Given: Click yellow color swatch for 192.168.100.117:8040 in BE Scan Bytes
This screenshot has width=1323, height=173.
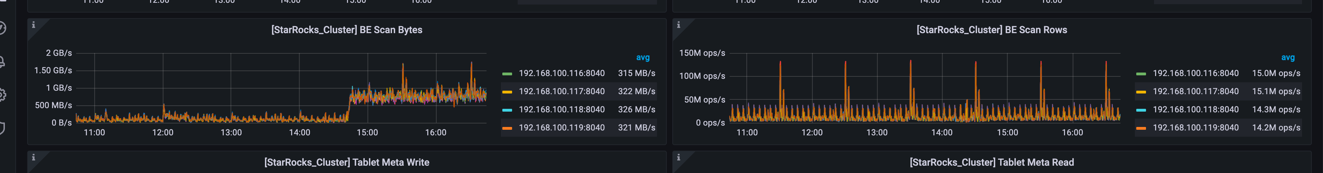Looking at the screenshot, I should coord(507,92).
